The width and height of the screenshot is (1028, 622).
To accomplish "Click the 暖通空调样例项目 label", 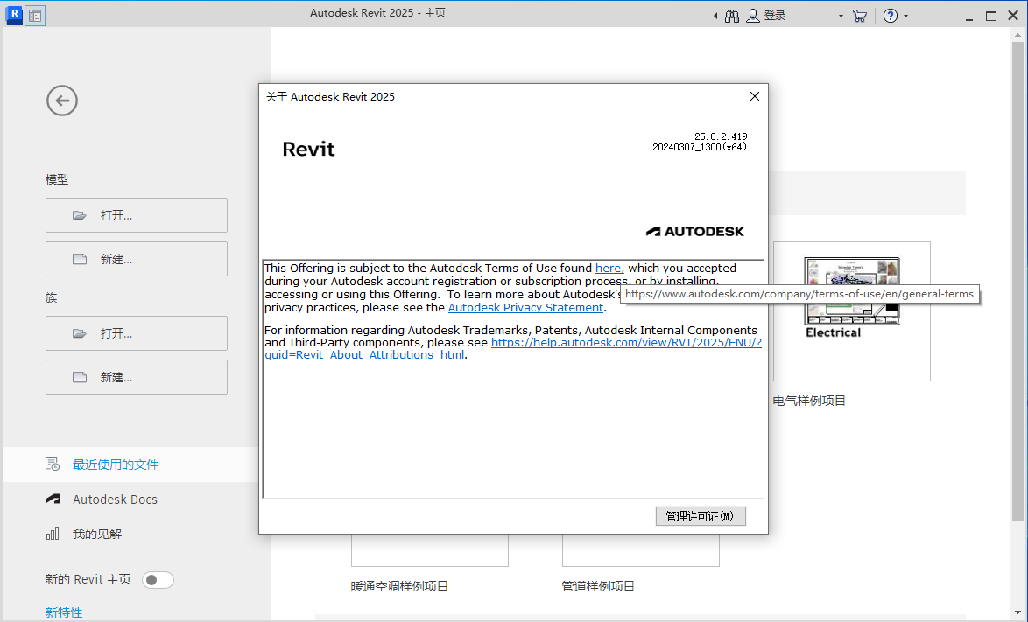I will [399, 587].
